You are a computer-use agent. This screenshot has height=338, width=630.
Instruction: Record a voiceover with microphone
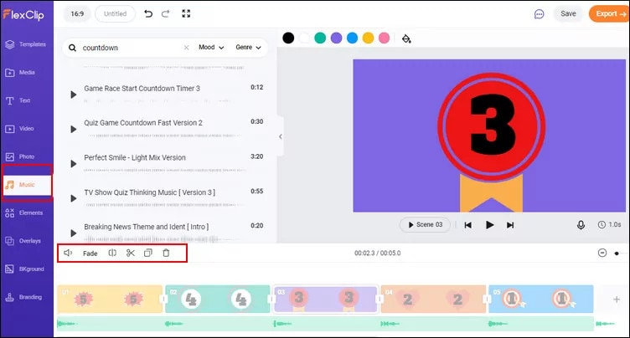tap(581, 225)
